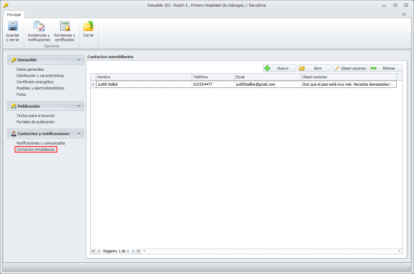Click the row indicator arrow for Judith Balbé
414x274 pixels.
[x=93, y=84]
